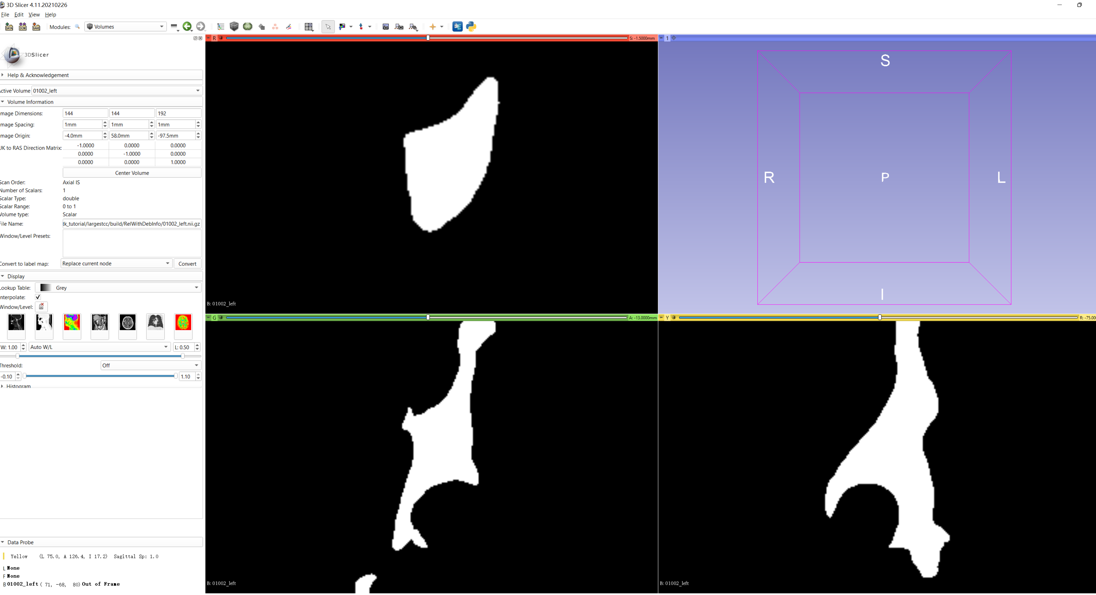Image resolution: width=1096 pixels, height=595 pixels.
Task: Open the Extensions Manager icon
Action: (x=457, y=27)
